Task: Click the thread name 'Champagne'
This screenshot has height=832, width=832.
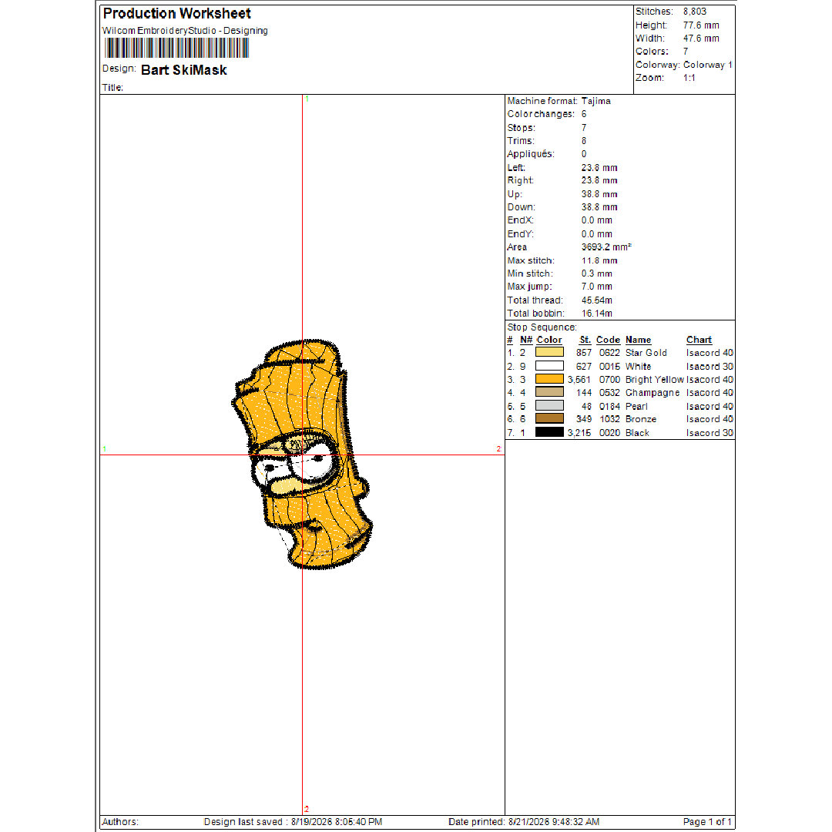Action: click(653, 393)
